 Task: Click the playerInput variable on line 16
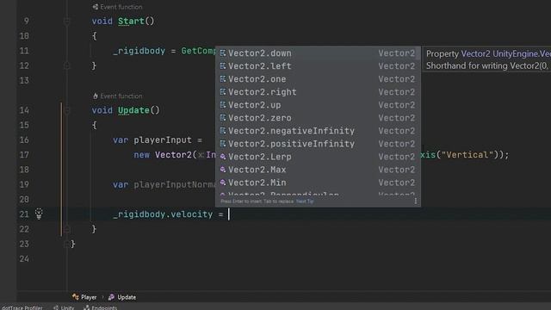(x=163, y=139)
